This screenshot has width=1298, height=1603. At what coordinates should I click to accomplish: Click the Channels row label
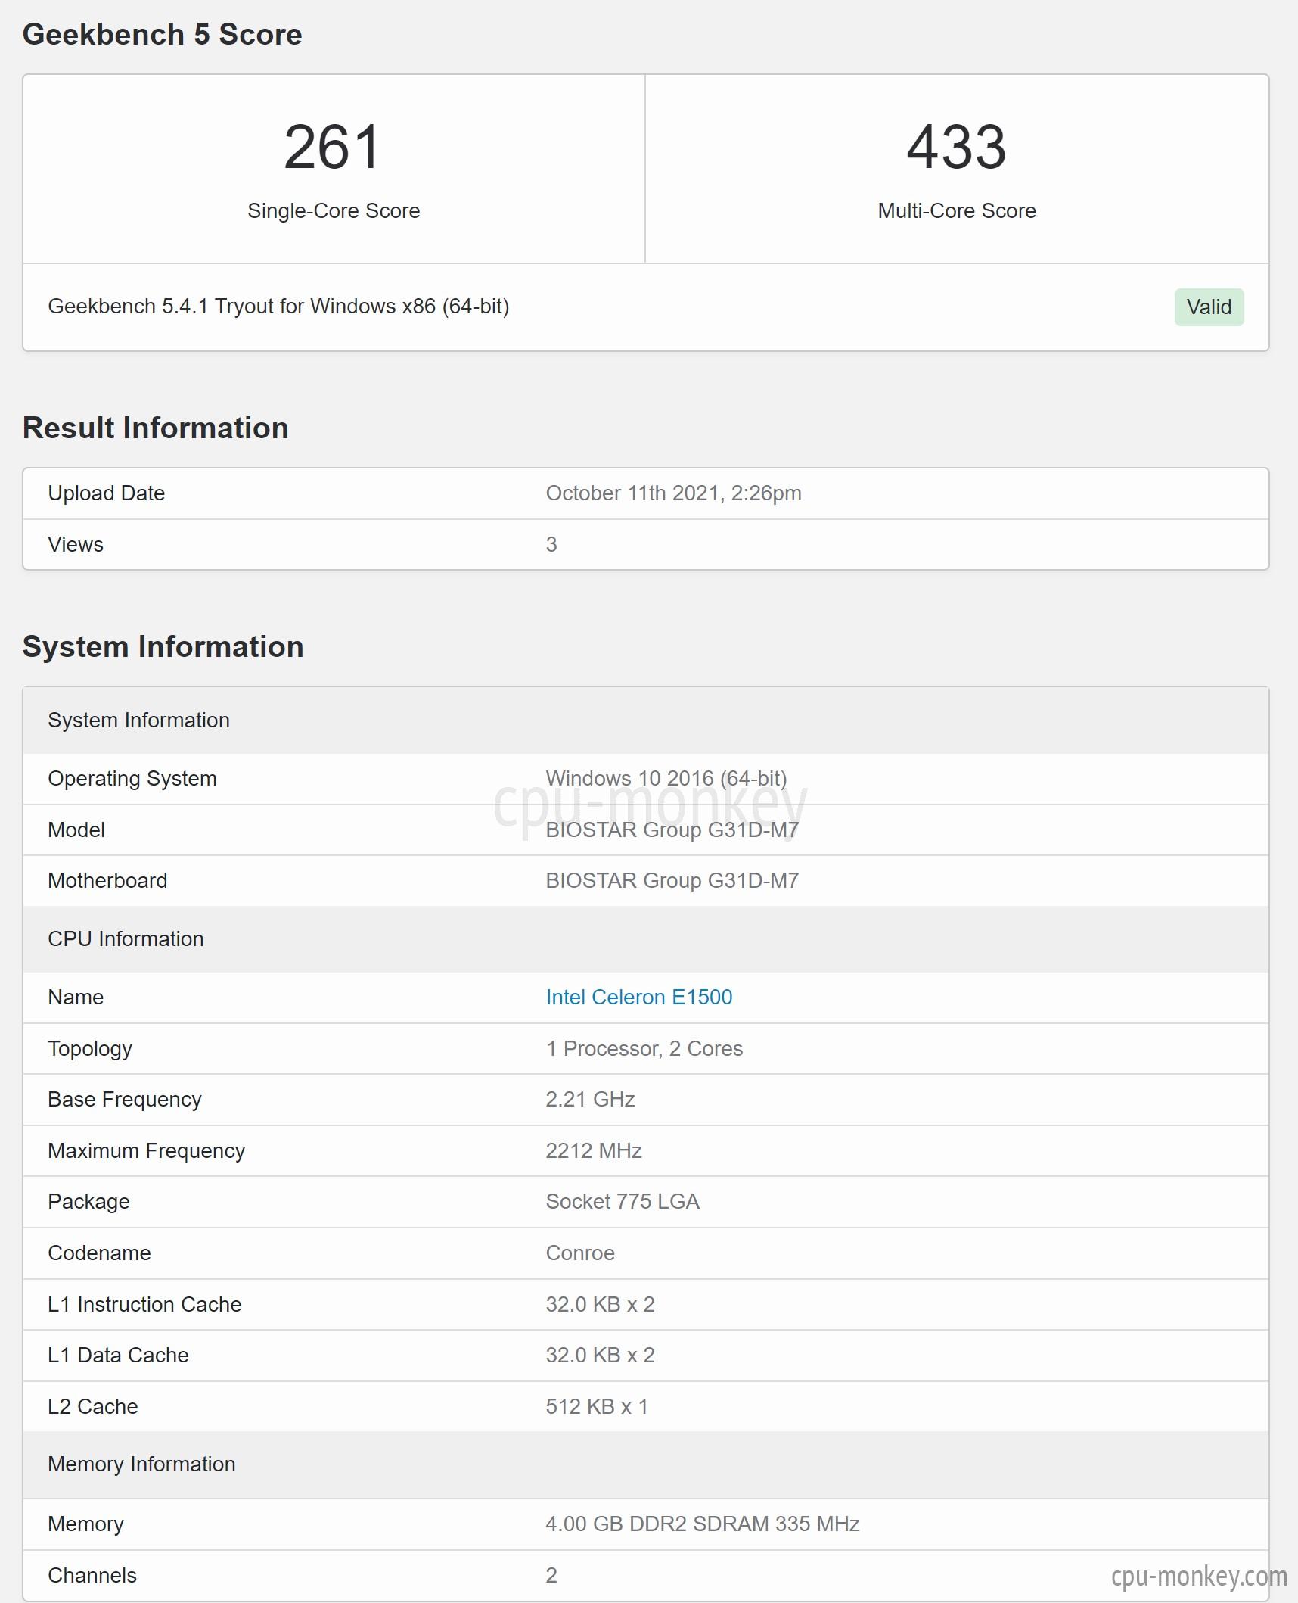click(x=92, y=1575)
